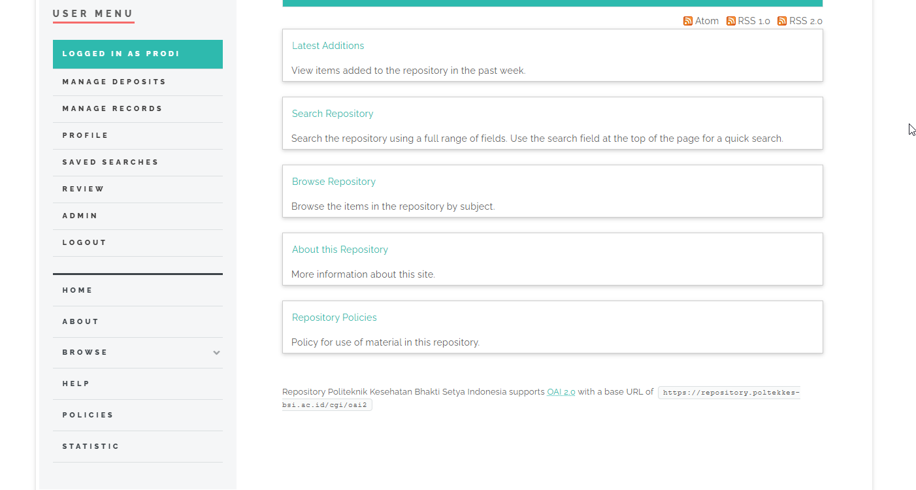
Task: Open Manage Deposits in user menu
Action: [114, 82]
